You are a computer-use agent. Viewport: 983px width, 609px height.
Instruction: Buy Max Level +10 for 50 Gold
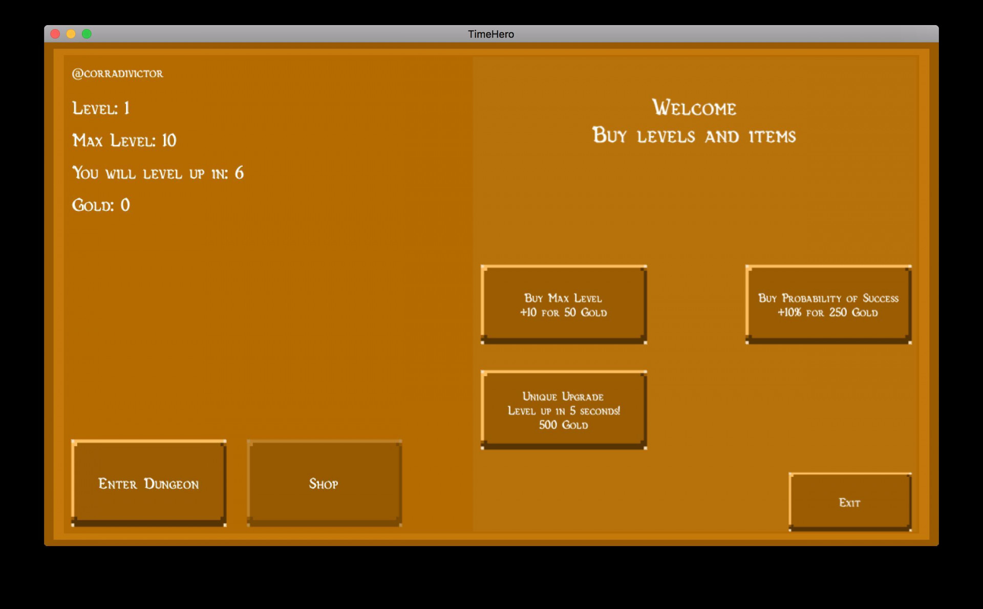tap(564, 304)
